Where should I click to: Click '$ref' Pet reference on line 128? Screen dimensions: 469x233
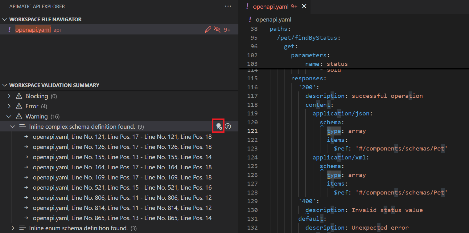click(391, 193)
